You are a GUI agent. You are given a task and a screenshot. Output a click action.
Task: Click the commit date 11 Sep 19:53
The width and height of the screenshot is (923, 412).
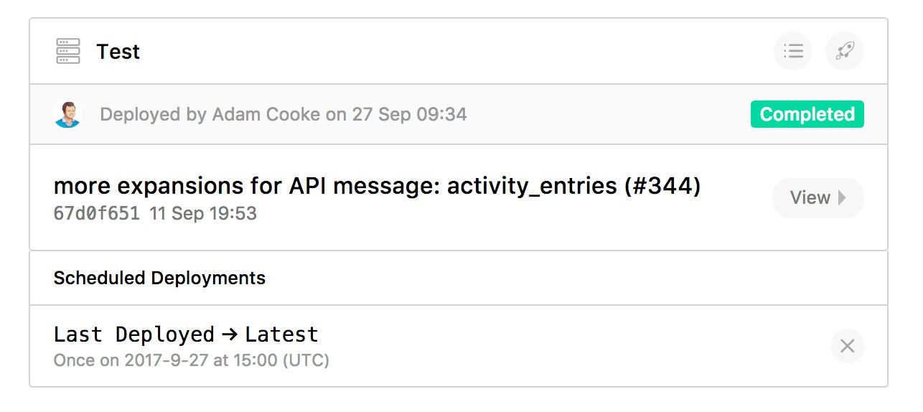point(203,213)
